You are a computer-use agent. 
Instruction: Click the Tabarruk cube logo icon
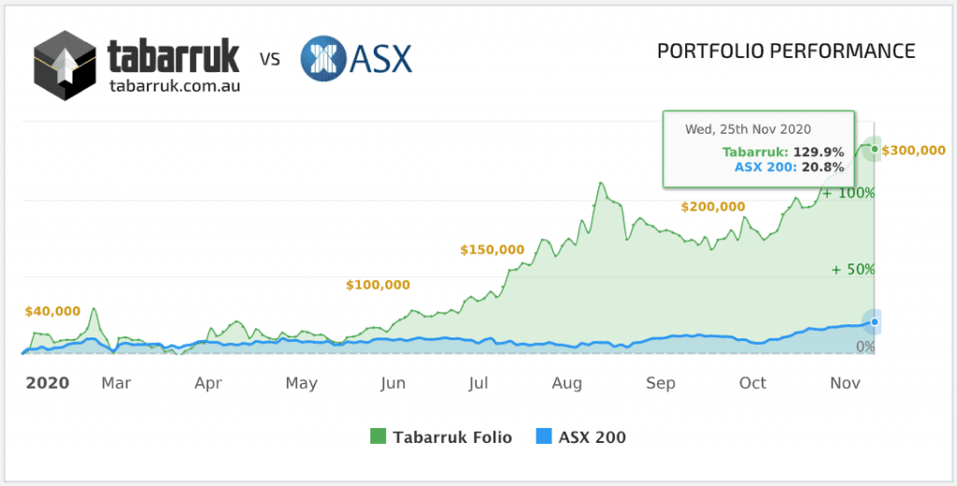coord(65,65)
